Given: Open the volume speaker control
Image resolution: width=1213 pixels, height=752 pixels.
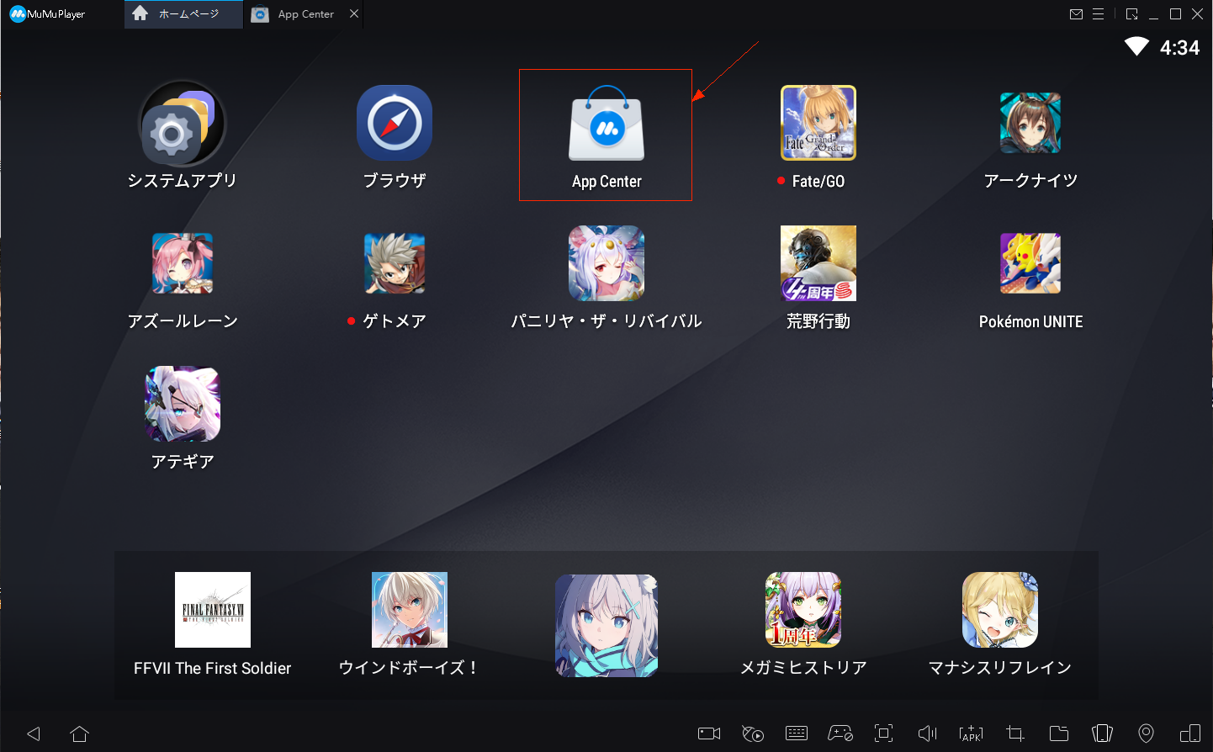Looking at the screenshot, I should pos(928,733).
